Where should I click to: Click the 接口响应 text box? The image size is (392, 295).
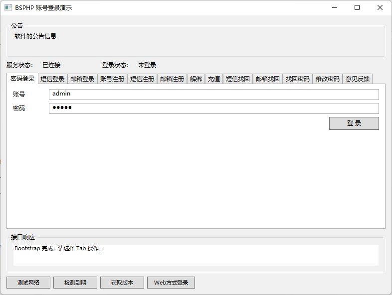[196, 255]
